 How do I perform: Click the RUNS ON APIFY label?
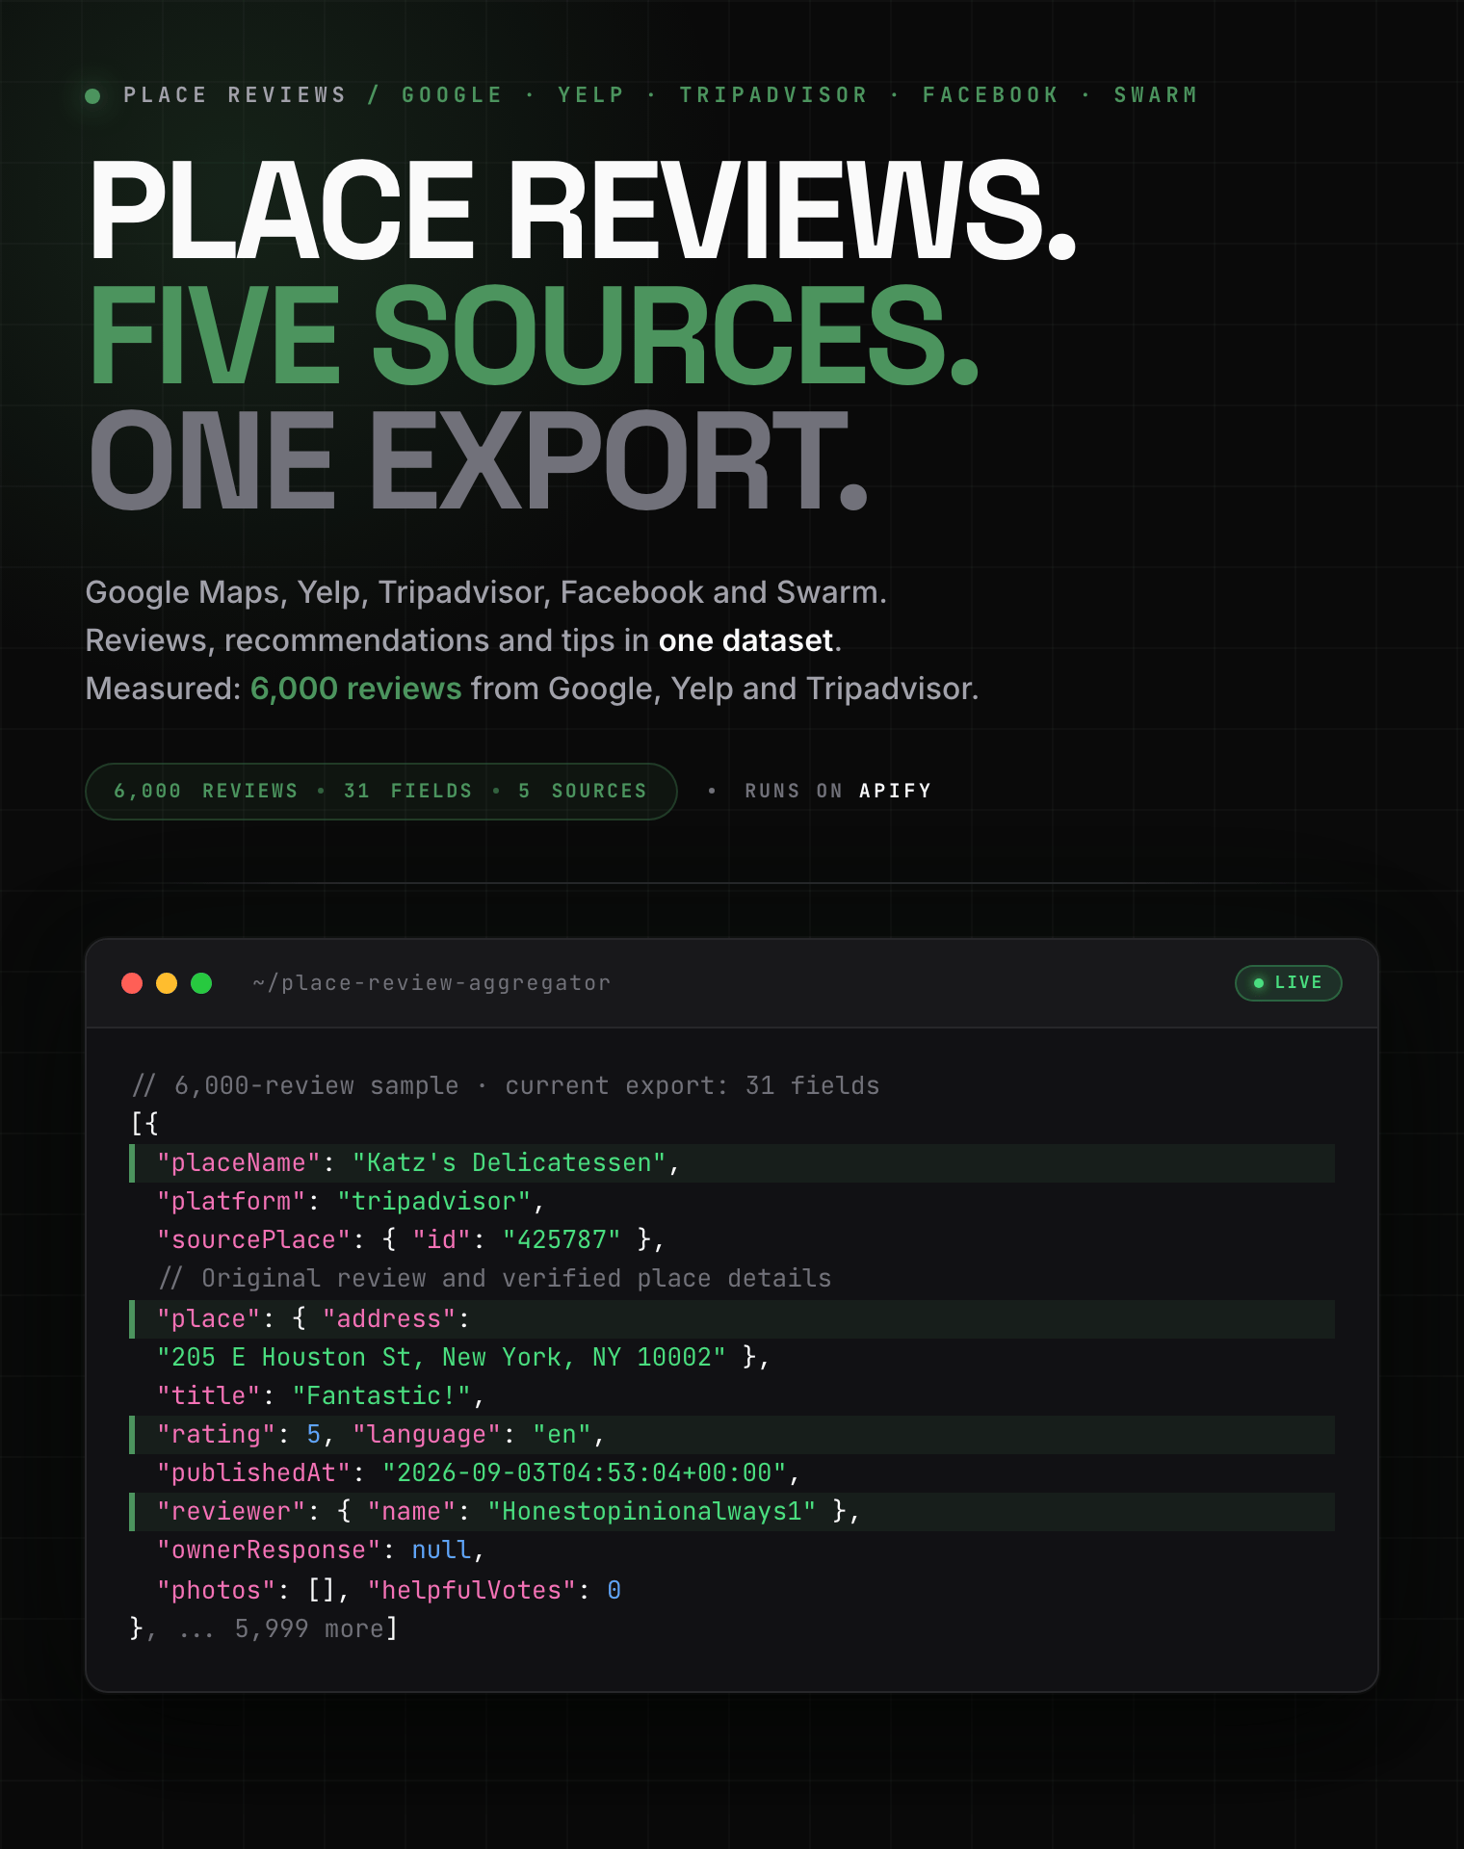click(x=838, y=792)
